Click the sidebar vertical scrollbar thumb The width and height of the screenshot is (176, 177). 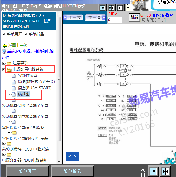pos(59,79)
